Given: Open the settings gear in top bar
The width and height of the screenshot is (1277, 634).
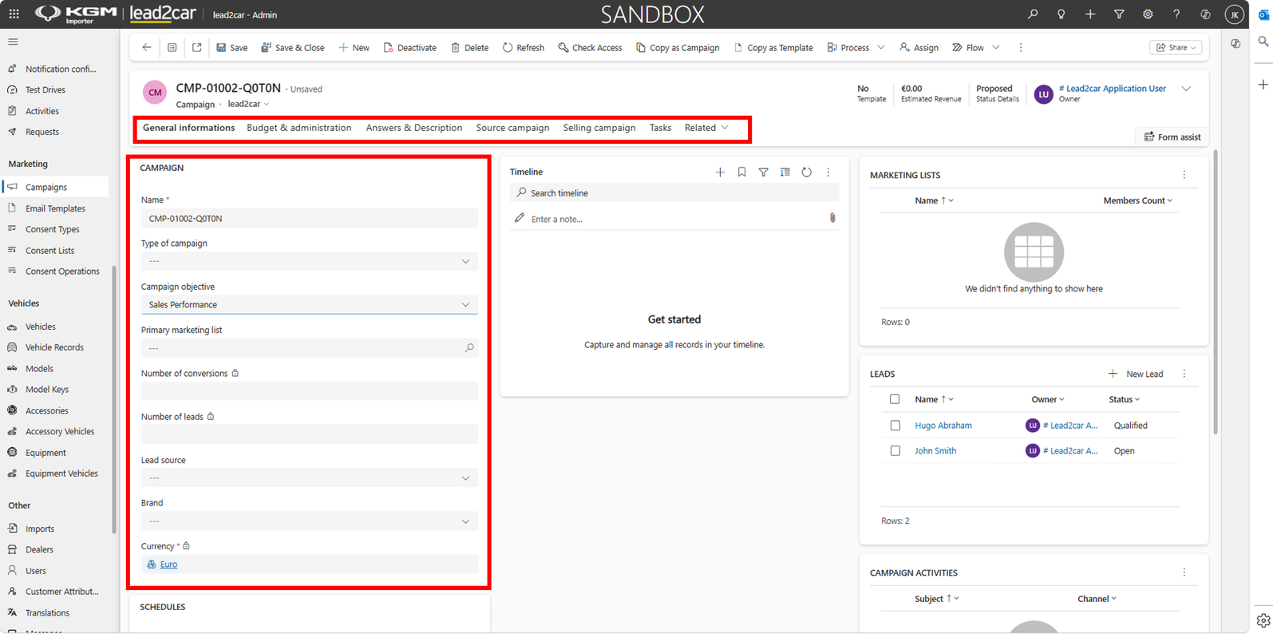Looking at the screenshot, I should point(1148,14).
